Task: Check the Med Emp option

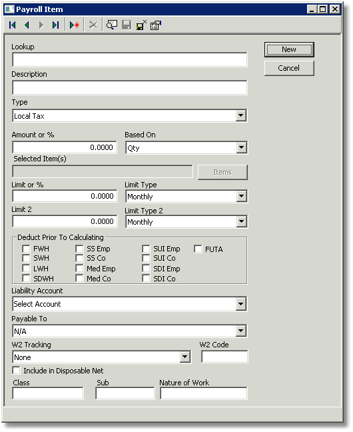Action: (x=79, y=269)
